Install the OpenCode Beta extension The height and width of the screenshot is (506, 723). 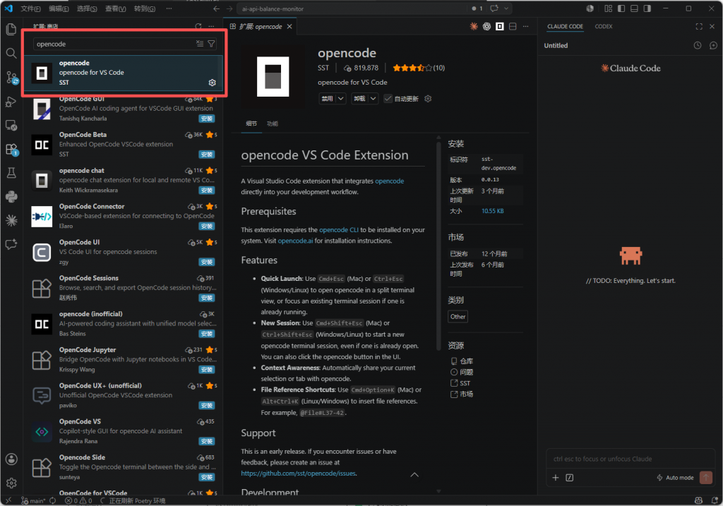pos(207,155)
